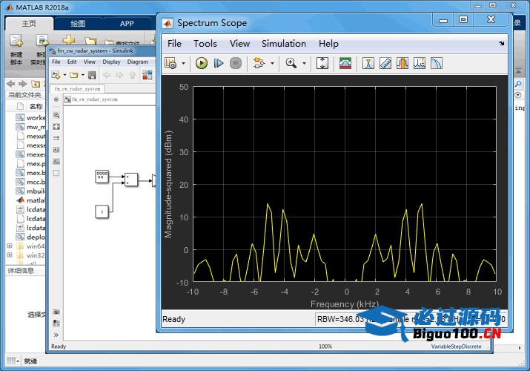Open the Spectrum Settings panel icon

pos(345,64)
